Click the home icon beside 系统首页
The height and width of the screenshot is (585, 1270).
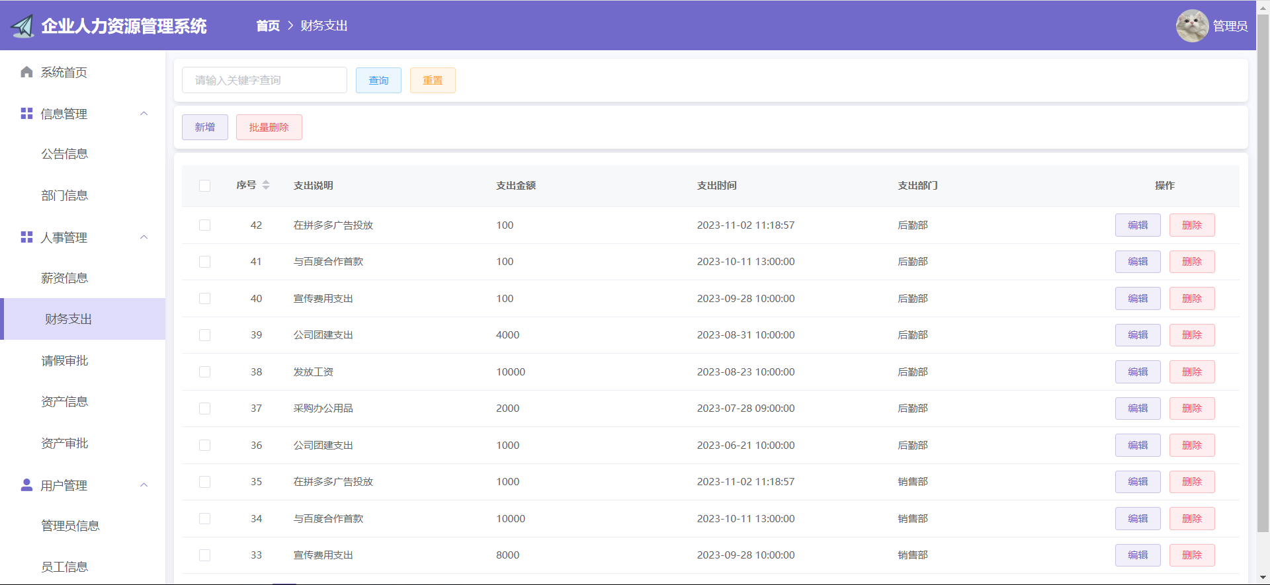pyautogui.click(x=26, y=72)
